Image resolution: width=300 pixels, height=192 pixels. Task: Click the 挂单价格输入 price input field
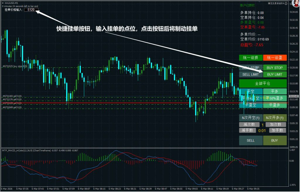click(x=31, y=10)
